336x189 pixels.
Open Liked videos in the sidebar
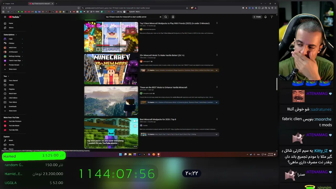[x=13, y=98]
